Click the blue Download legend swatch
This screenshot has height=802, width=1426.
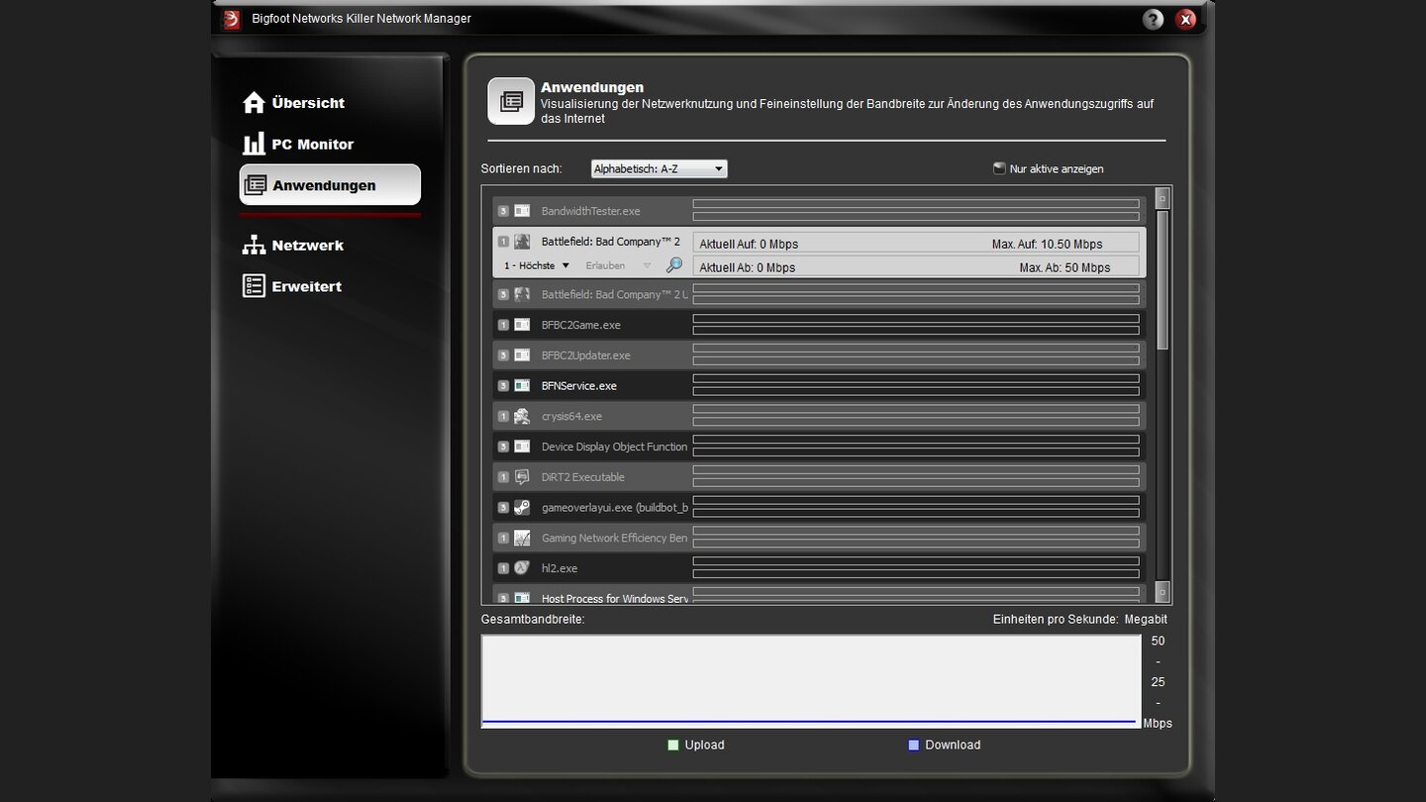coord(913,745)
